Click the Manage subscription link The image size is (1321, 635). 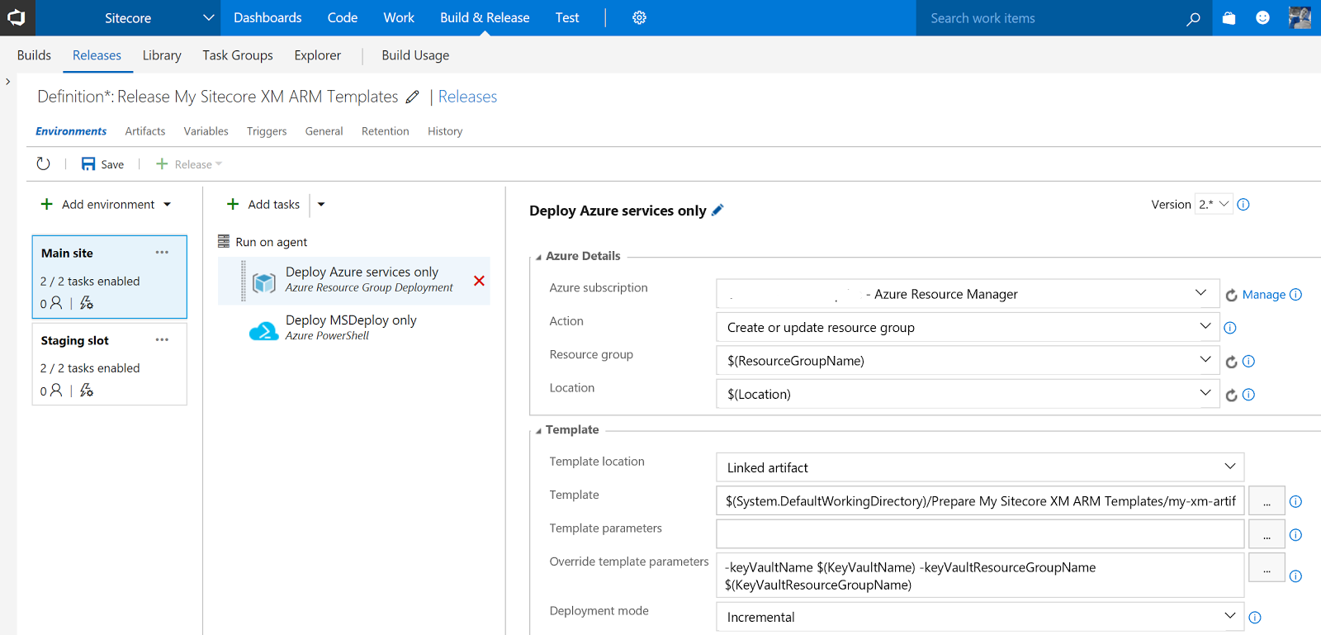1263,295
